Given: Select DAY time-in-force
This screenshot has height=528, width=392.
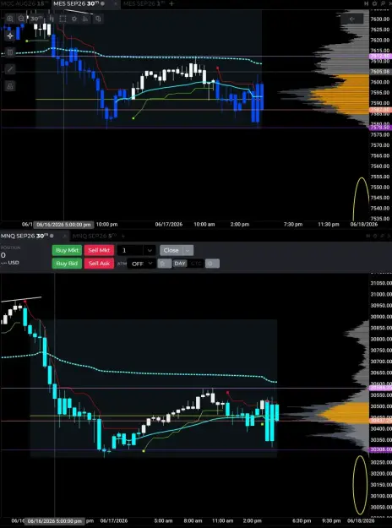Looking at the screenshot, I should [x=180, y=264].
